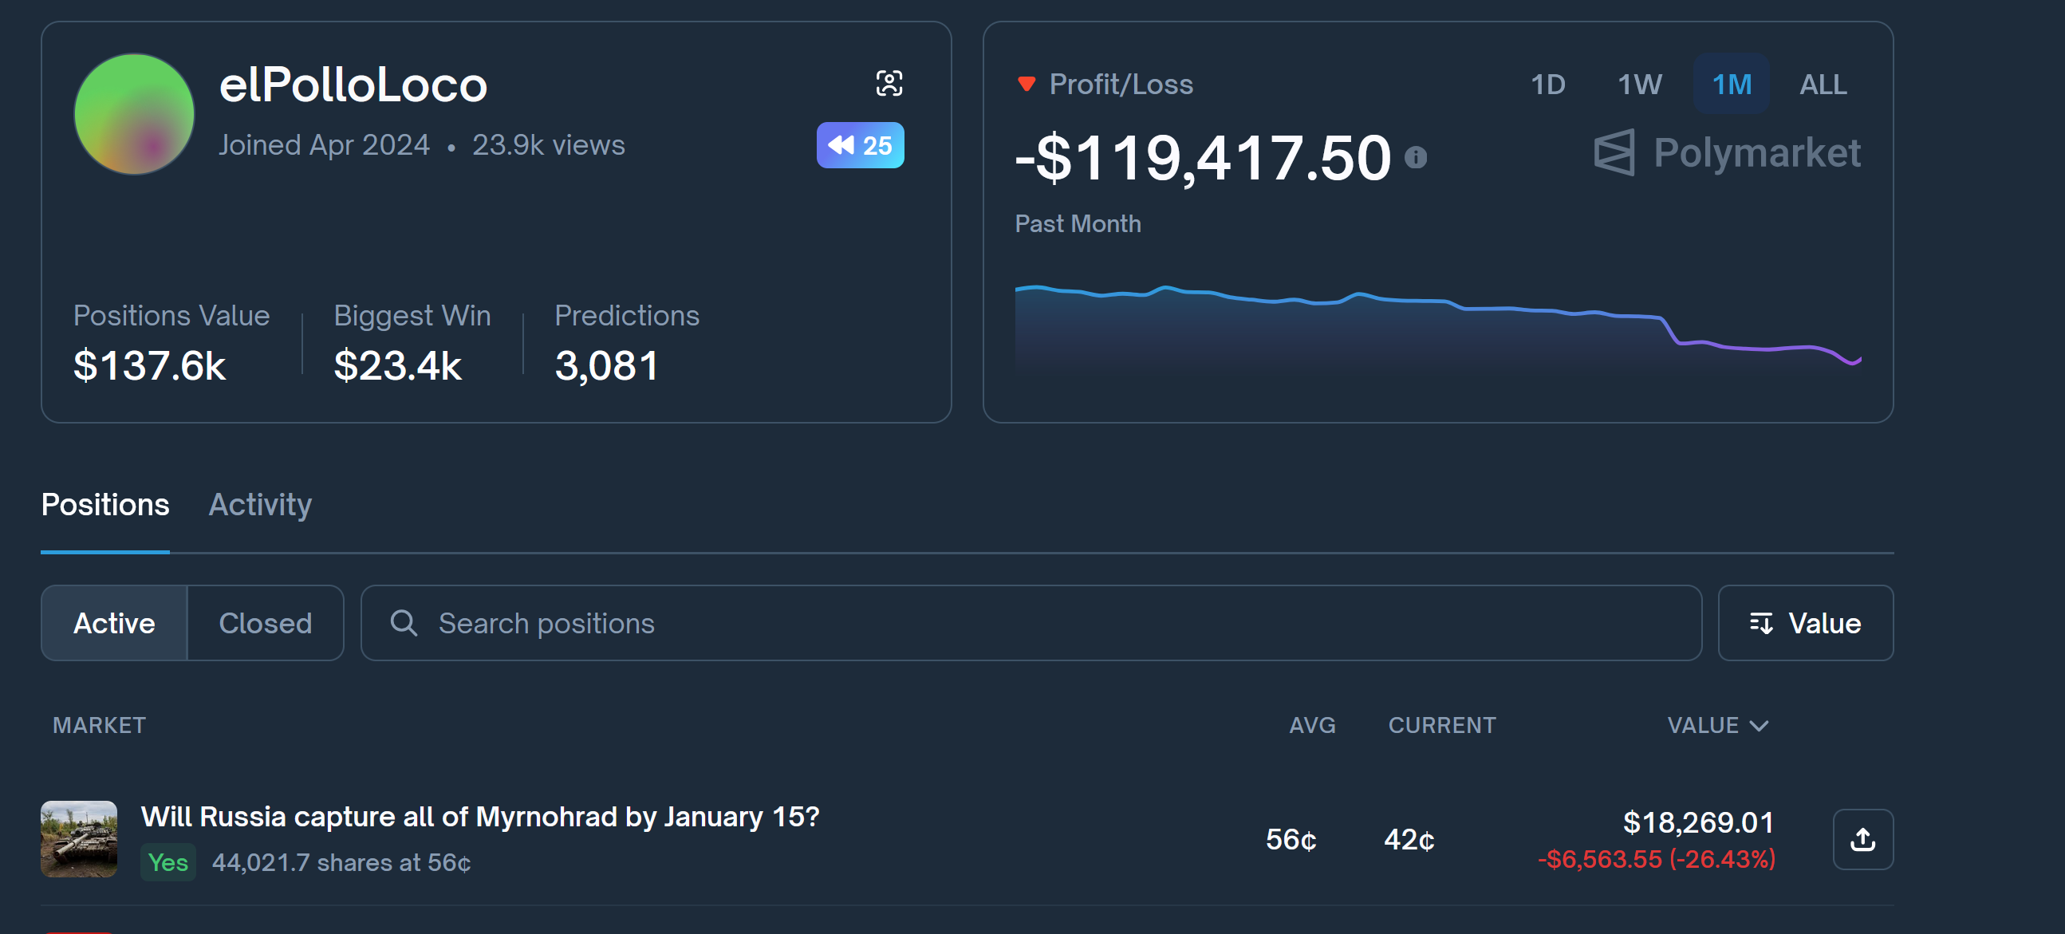Image resolution: width=2065 pixels, height=934 pixels.
Task: Click the sort icon in Value button
Action: click(1761, 623)
